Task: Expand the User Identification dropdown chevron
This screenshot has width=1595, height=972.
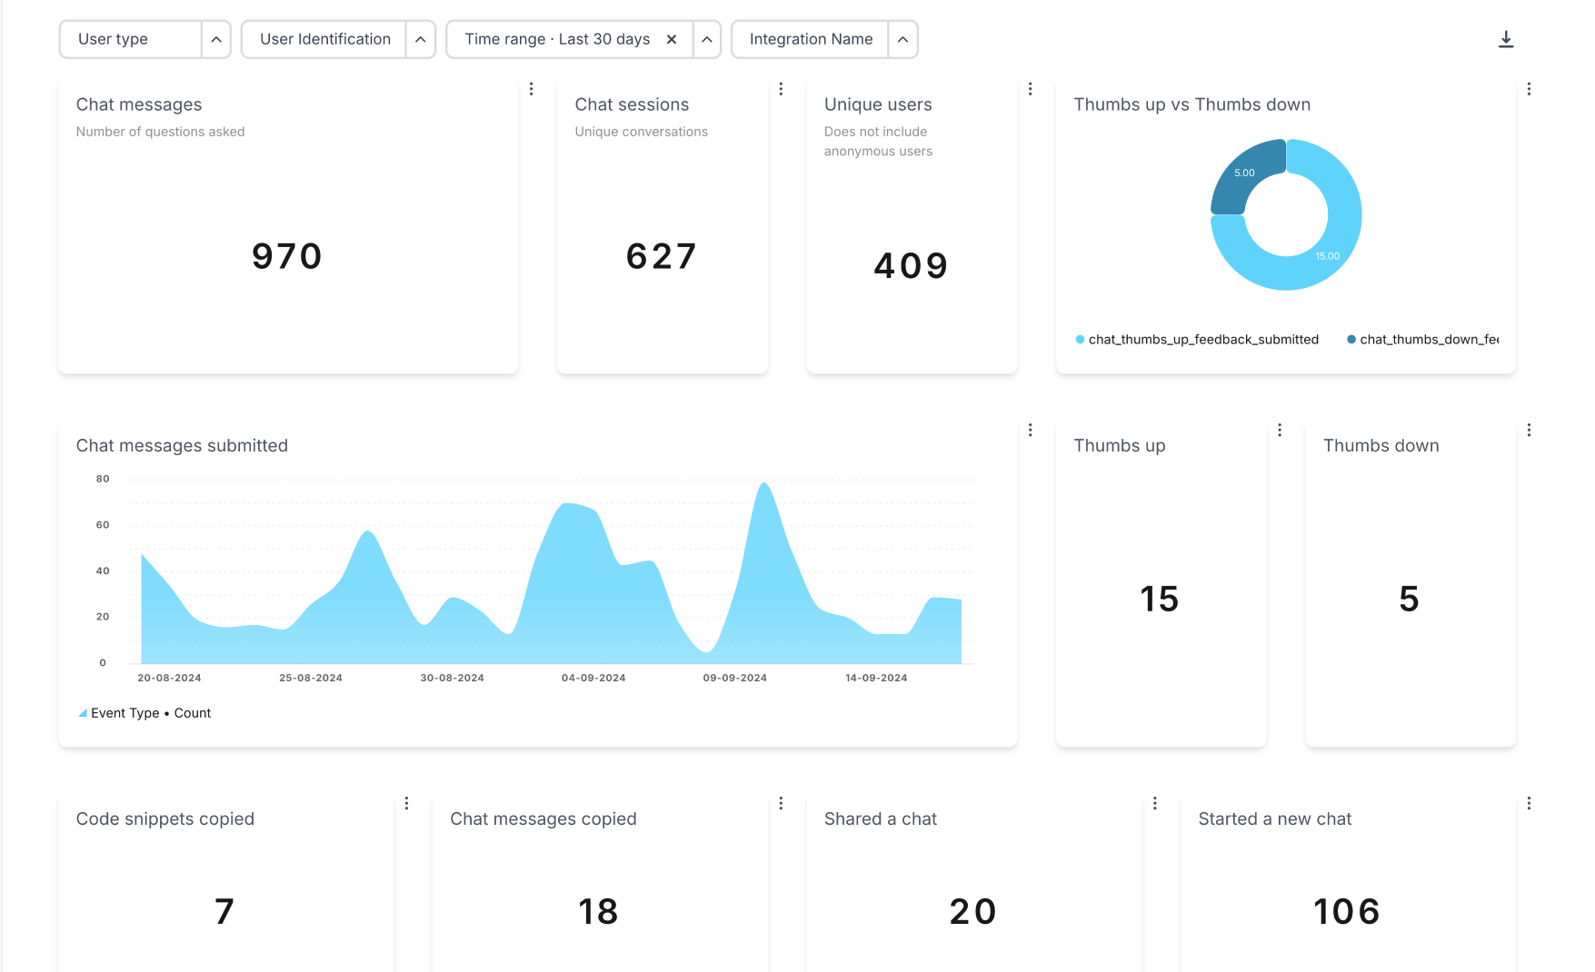Action: tap(421, 39)
